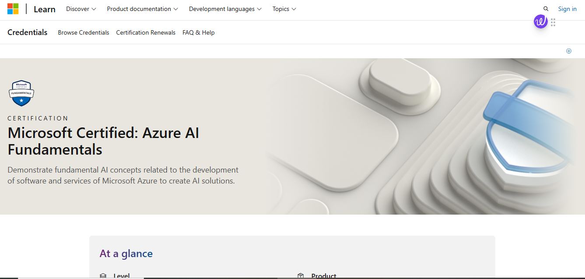Screen dimensions: 585x279
Task: Open the Learn home page link
Action: coord(44,9)
